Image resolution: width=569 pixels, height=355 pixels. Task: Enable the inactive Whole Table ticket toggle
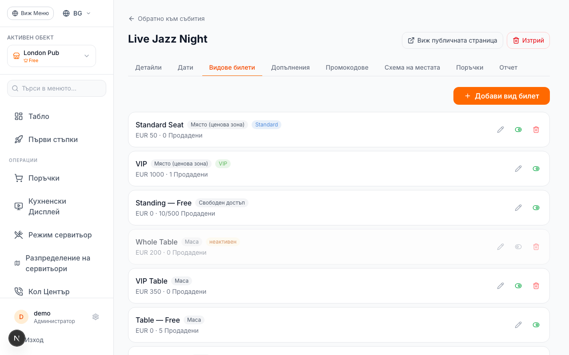(518, 247)
